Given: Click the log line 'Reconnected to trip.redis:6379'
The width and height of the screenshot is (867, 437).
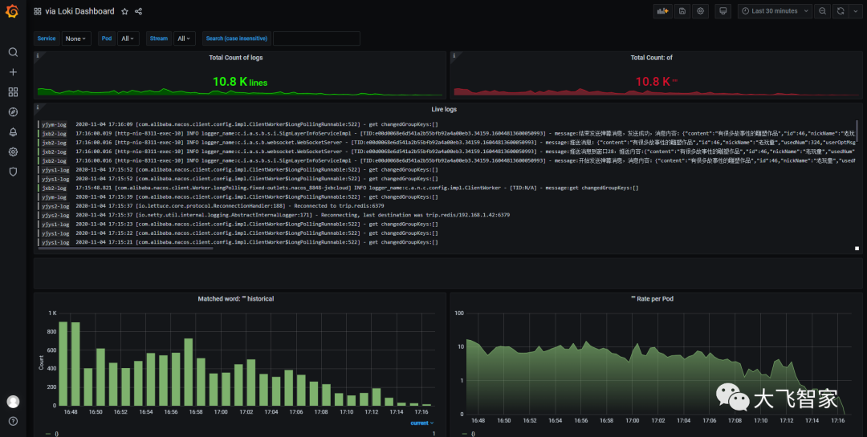Looking at the screenshot, I should 446,206.
